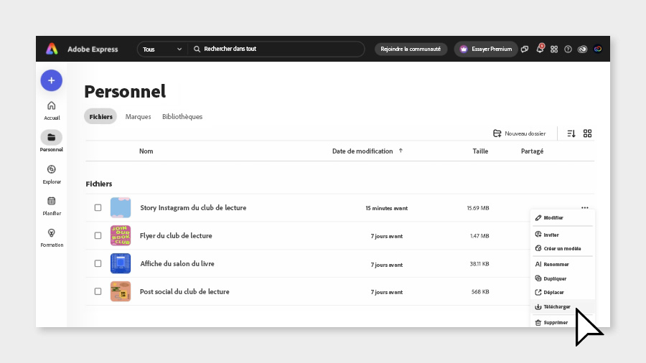The height and width of the screenshot is (363, 646).
Task: Choose Télécharger from the context menu
Action: pos(556,307)
